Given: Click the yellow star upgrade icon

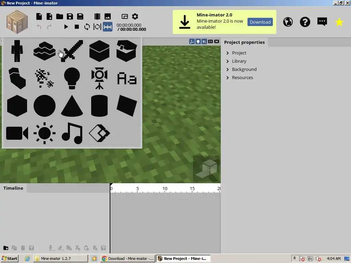Looking at the screenshot, I should (x=339, y=22).
